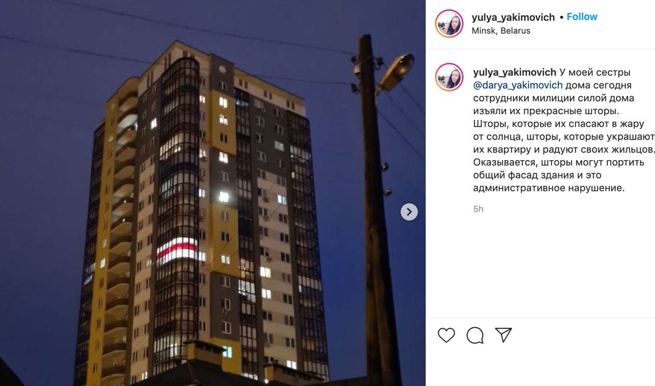
Task: Go to next photo with the arrow
Action: click(x=409, y=212)
